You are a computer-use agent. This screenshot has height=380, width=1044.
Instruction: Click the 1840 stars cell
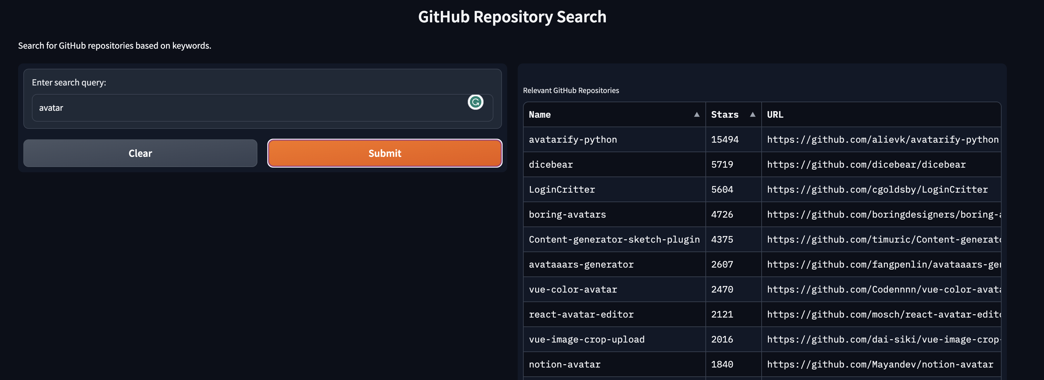coord(733,364)
